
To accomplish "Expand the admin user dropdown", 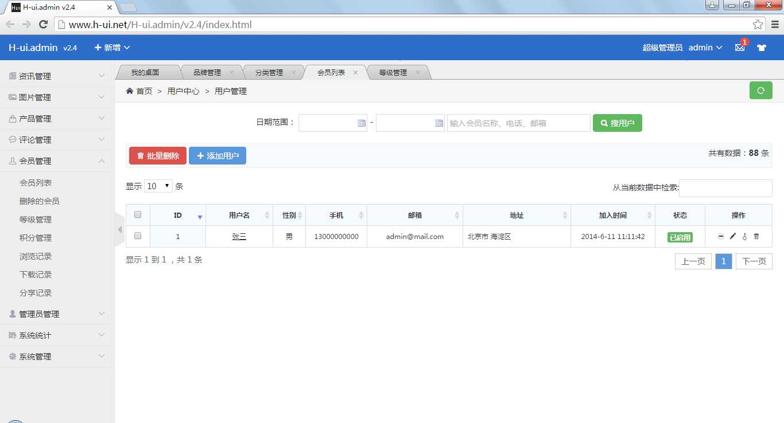I will (x=705, y=48).
